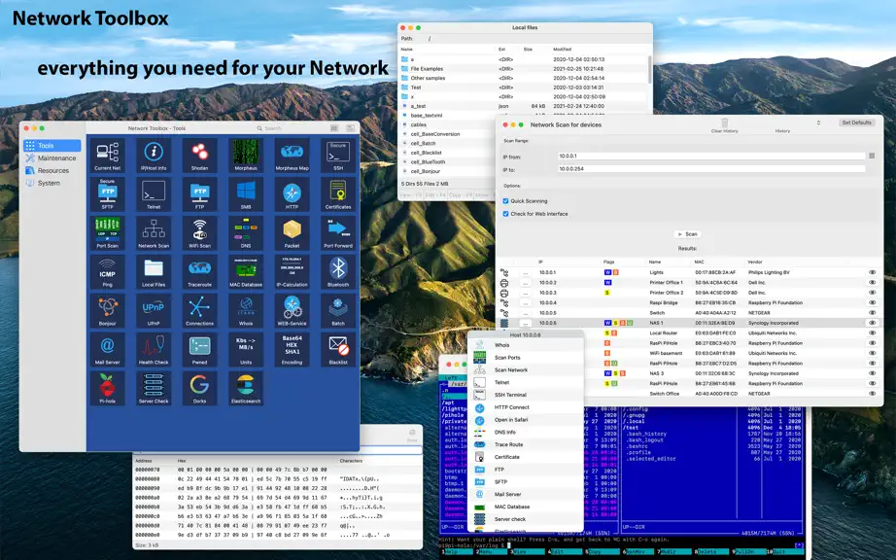Open the Shodan tool icon

[199, 155]
